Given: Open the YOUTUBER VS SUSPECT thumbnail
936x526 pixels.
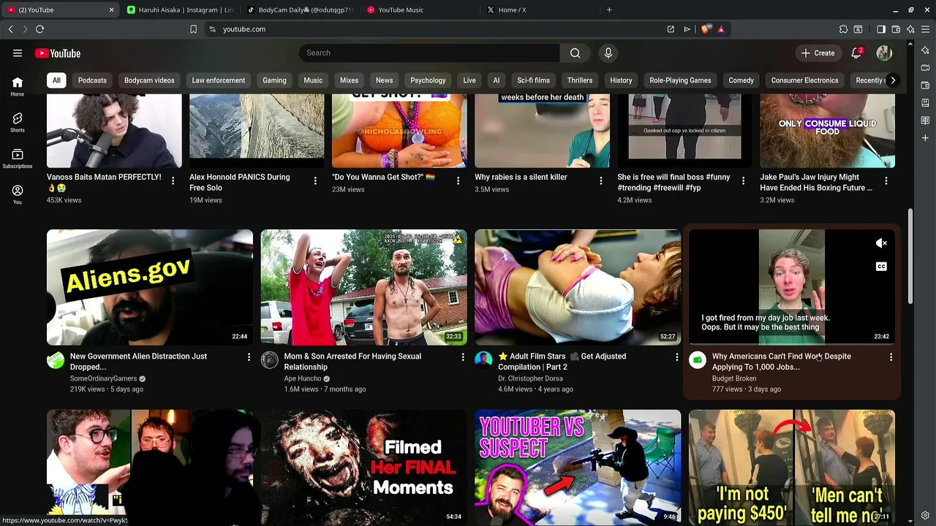Looking at the screenshot, I should click(x=578, y=468).
